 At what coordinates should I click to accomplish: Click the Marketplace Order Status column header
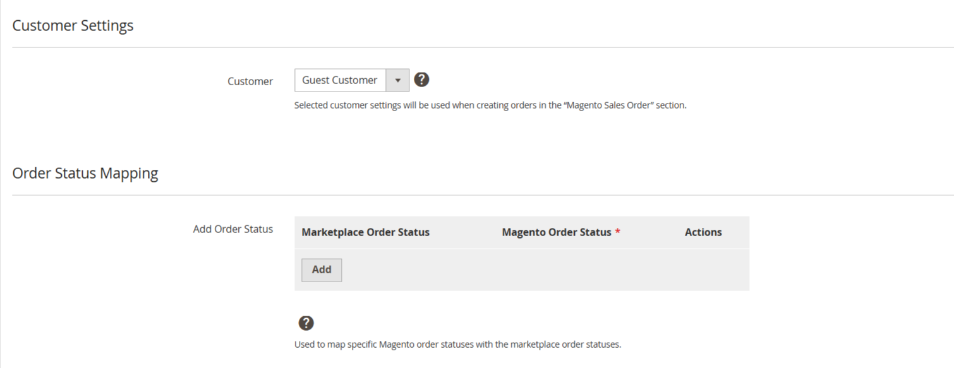tap(365, 232)
